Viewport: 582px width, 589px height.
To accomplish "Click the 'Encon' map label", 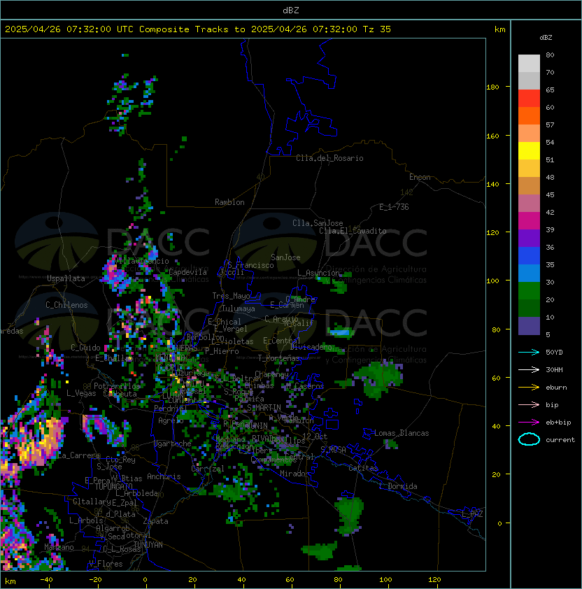I will pos(420,177).
